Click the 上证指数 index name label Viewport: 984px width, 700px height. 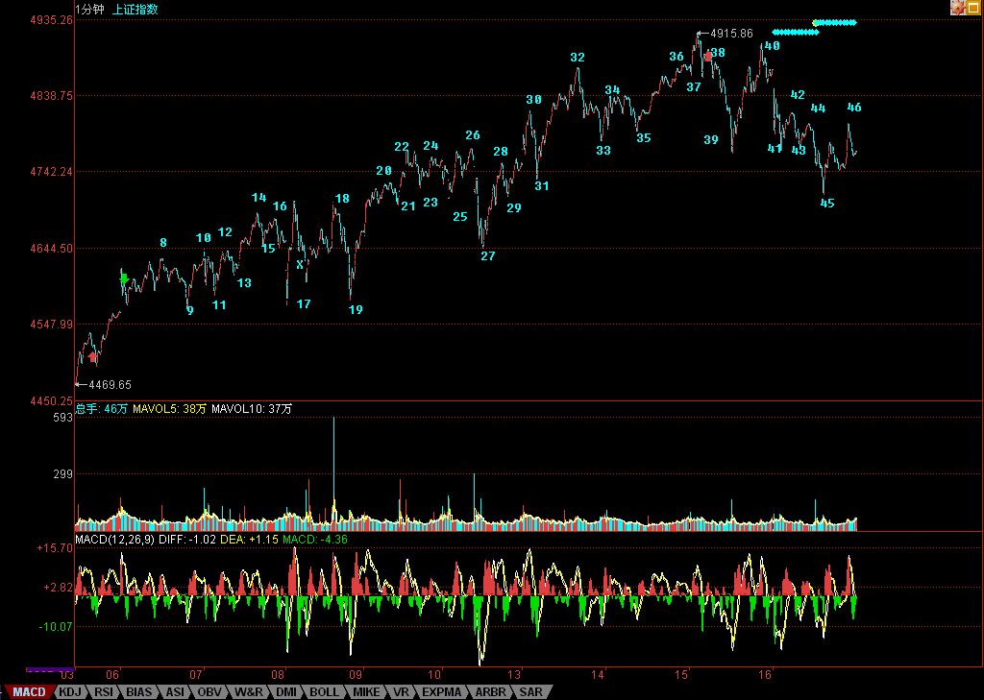coord(135,10)
